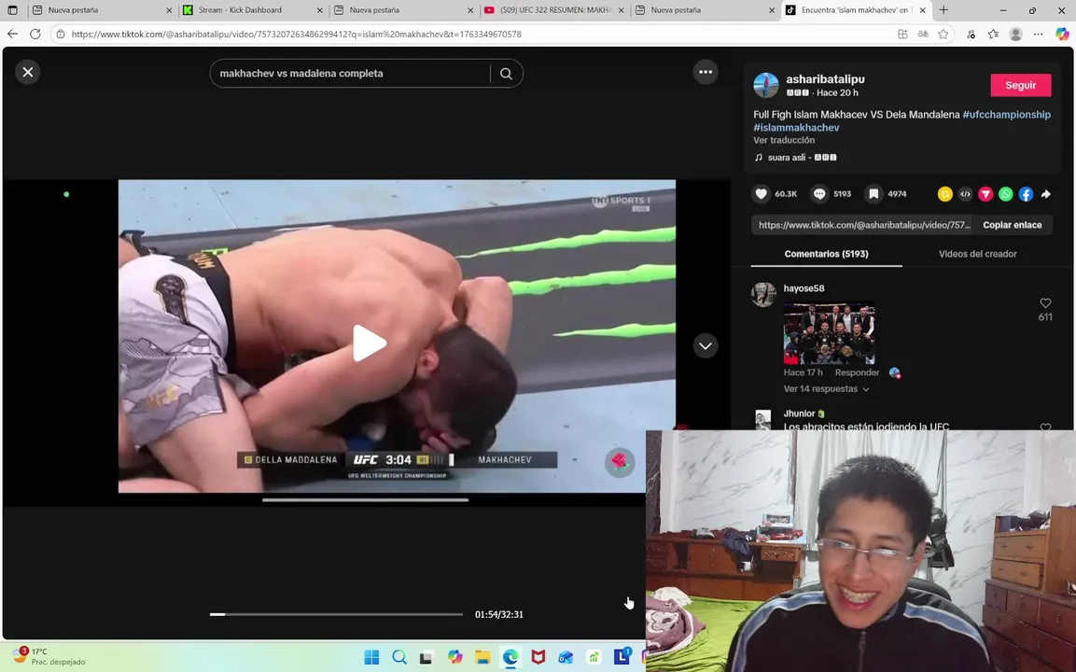This screenshot has width=1076, height=672.
Task: Open favorites list icon
Action: click(x=993, y=35)
